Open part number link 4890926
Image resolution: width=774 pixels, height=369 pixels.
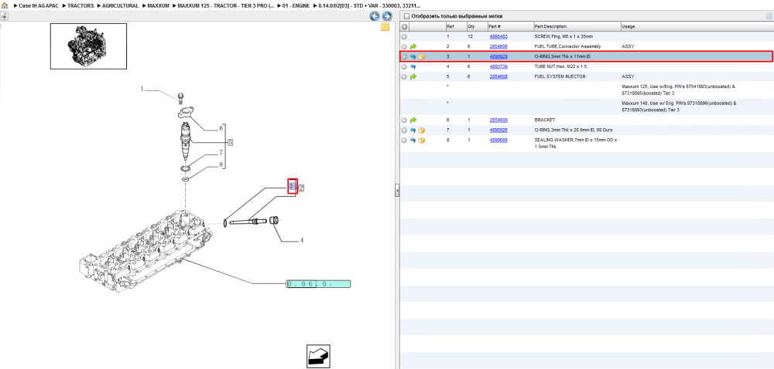[498, 130]
